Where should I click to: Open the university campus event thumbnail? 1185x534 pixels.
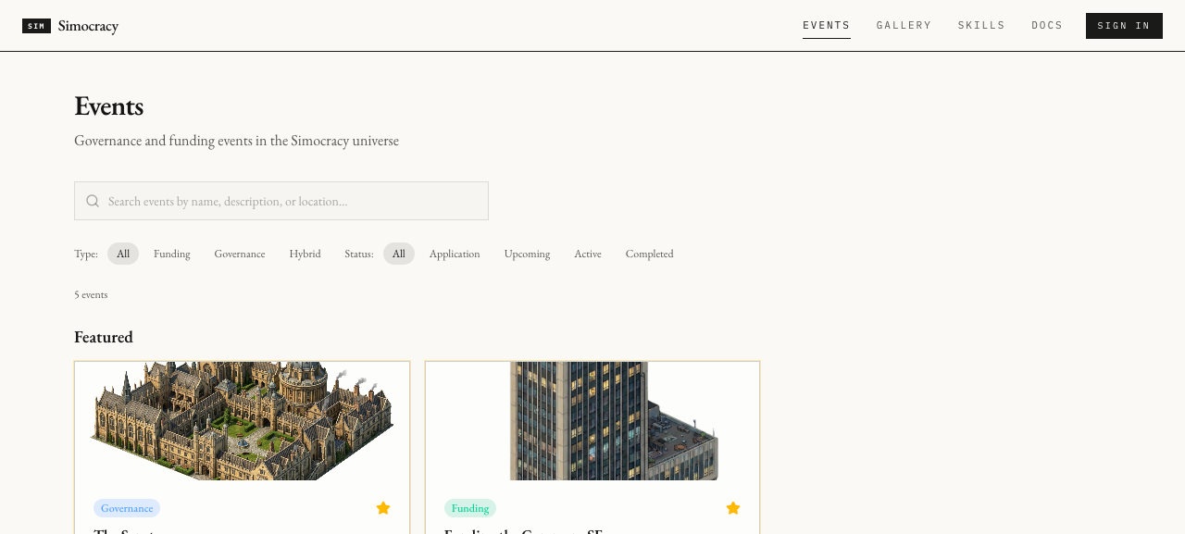click(243, 421)
